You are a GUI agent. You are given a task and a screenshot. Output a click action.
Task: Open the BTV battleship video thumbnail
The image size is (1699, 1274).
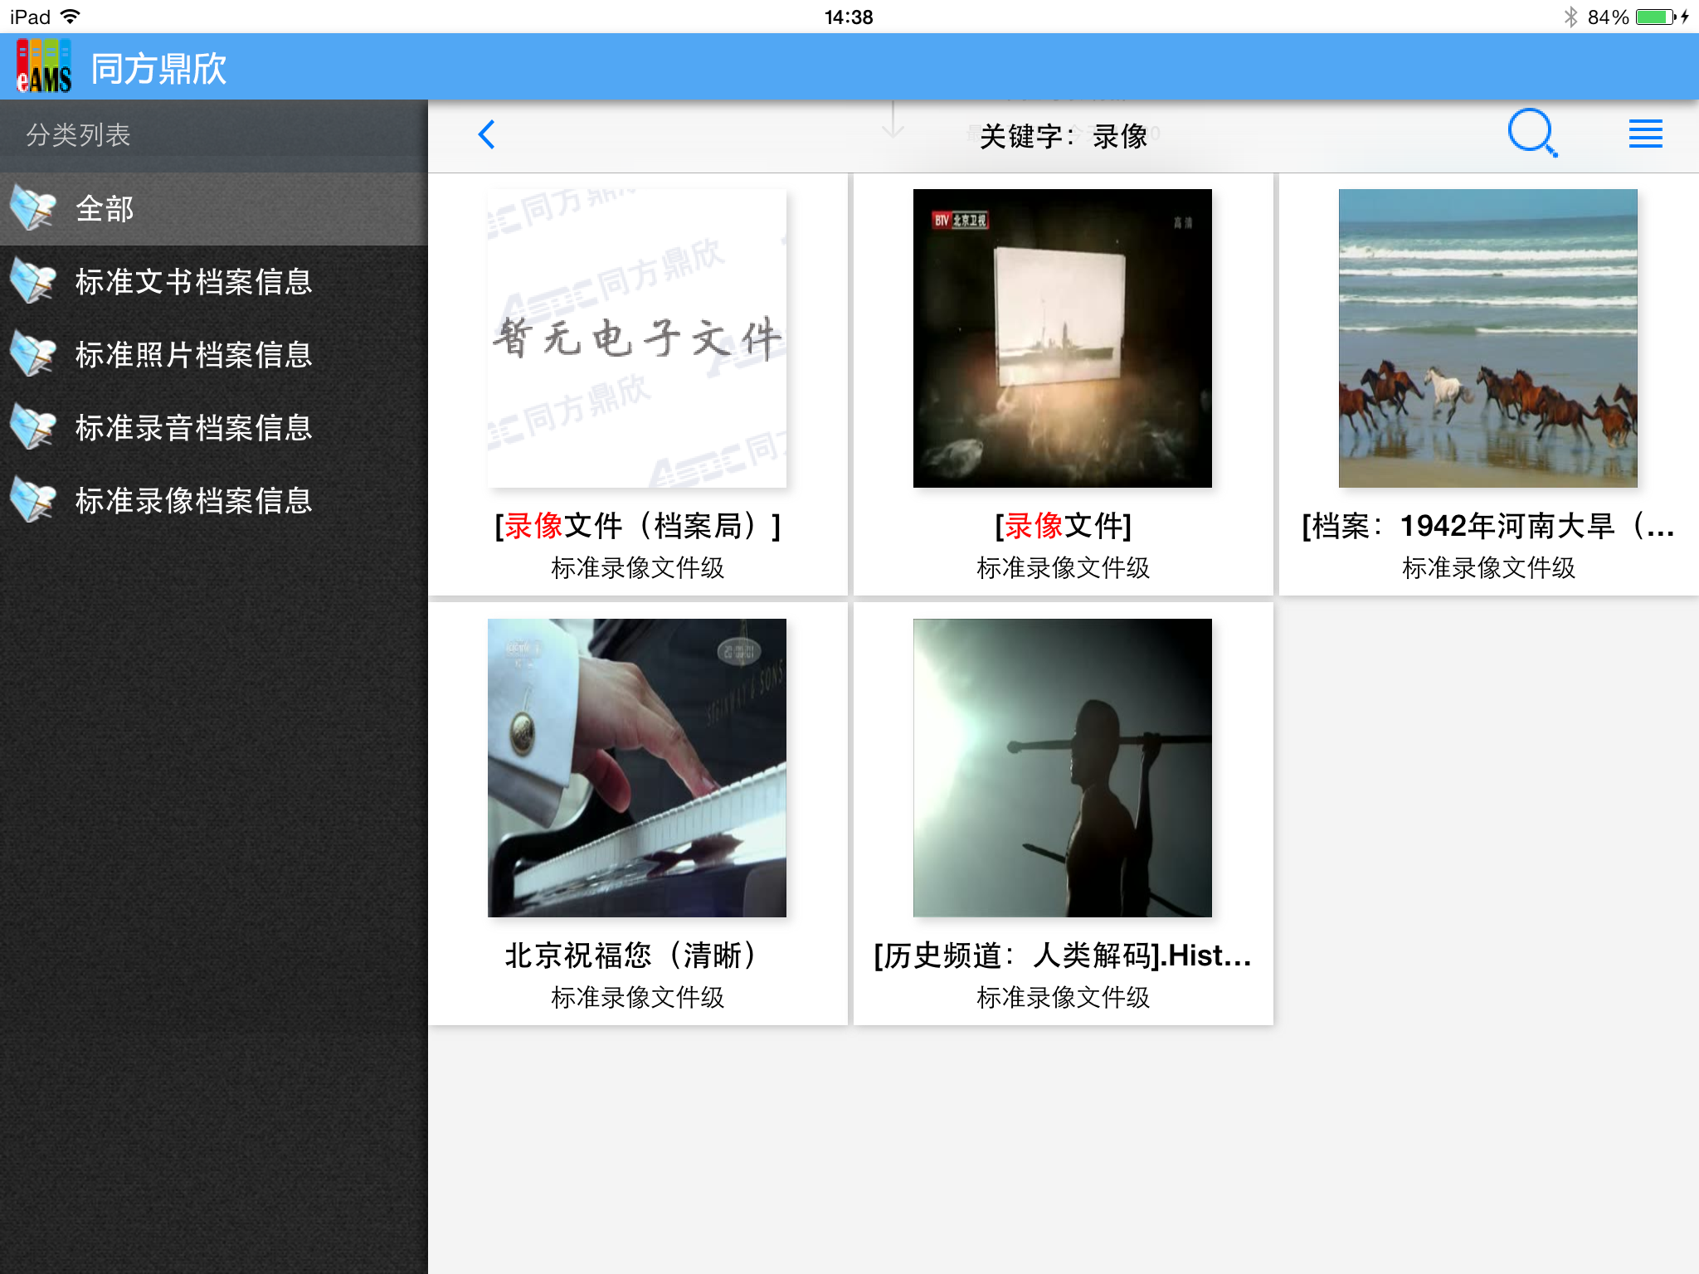(1062, 338)
